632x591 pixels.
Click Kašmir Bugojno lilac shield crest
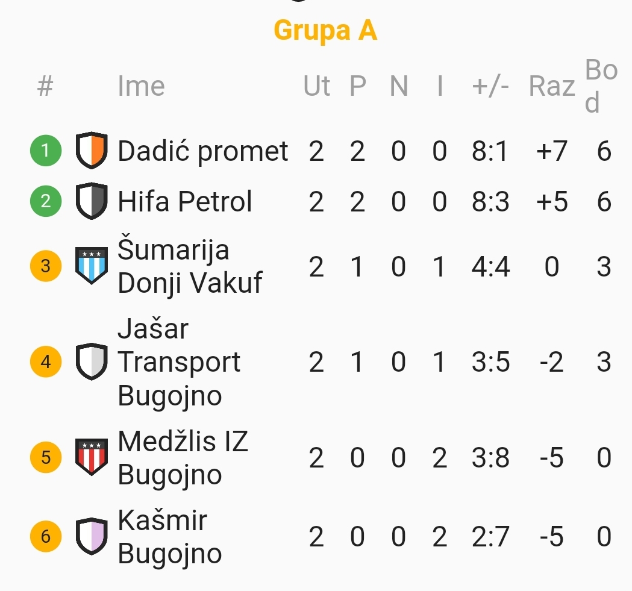click(x=92, y=536)
